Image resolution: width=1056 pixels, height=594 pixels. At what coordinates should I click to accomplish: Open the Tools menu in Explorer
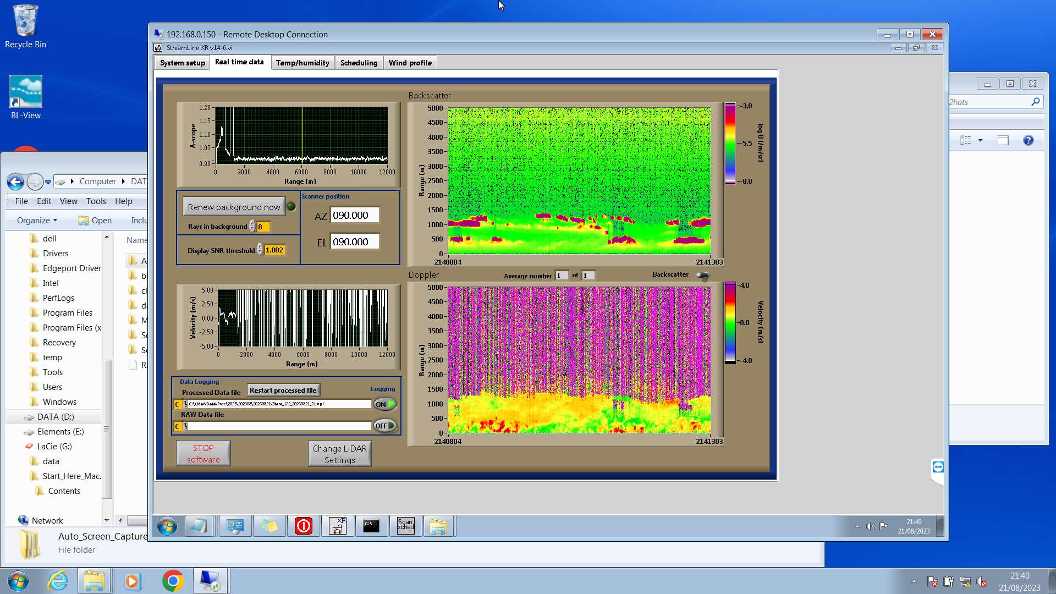tap(96, 201)
